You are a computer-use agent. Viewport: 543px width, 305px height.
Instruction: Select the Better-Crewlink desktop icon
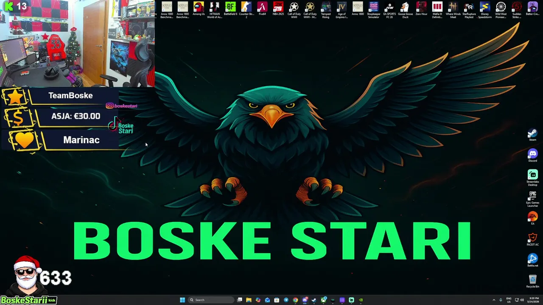click(532, 9)
